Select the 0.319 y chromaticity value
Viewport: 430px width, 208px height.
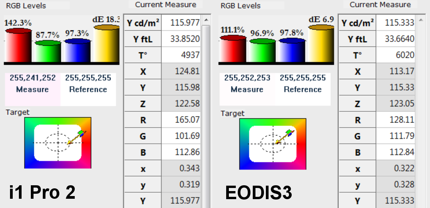pos(181,185)
